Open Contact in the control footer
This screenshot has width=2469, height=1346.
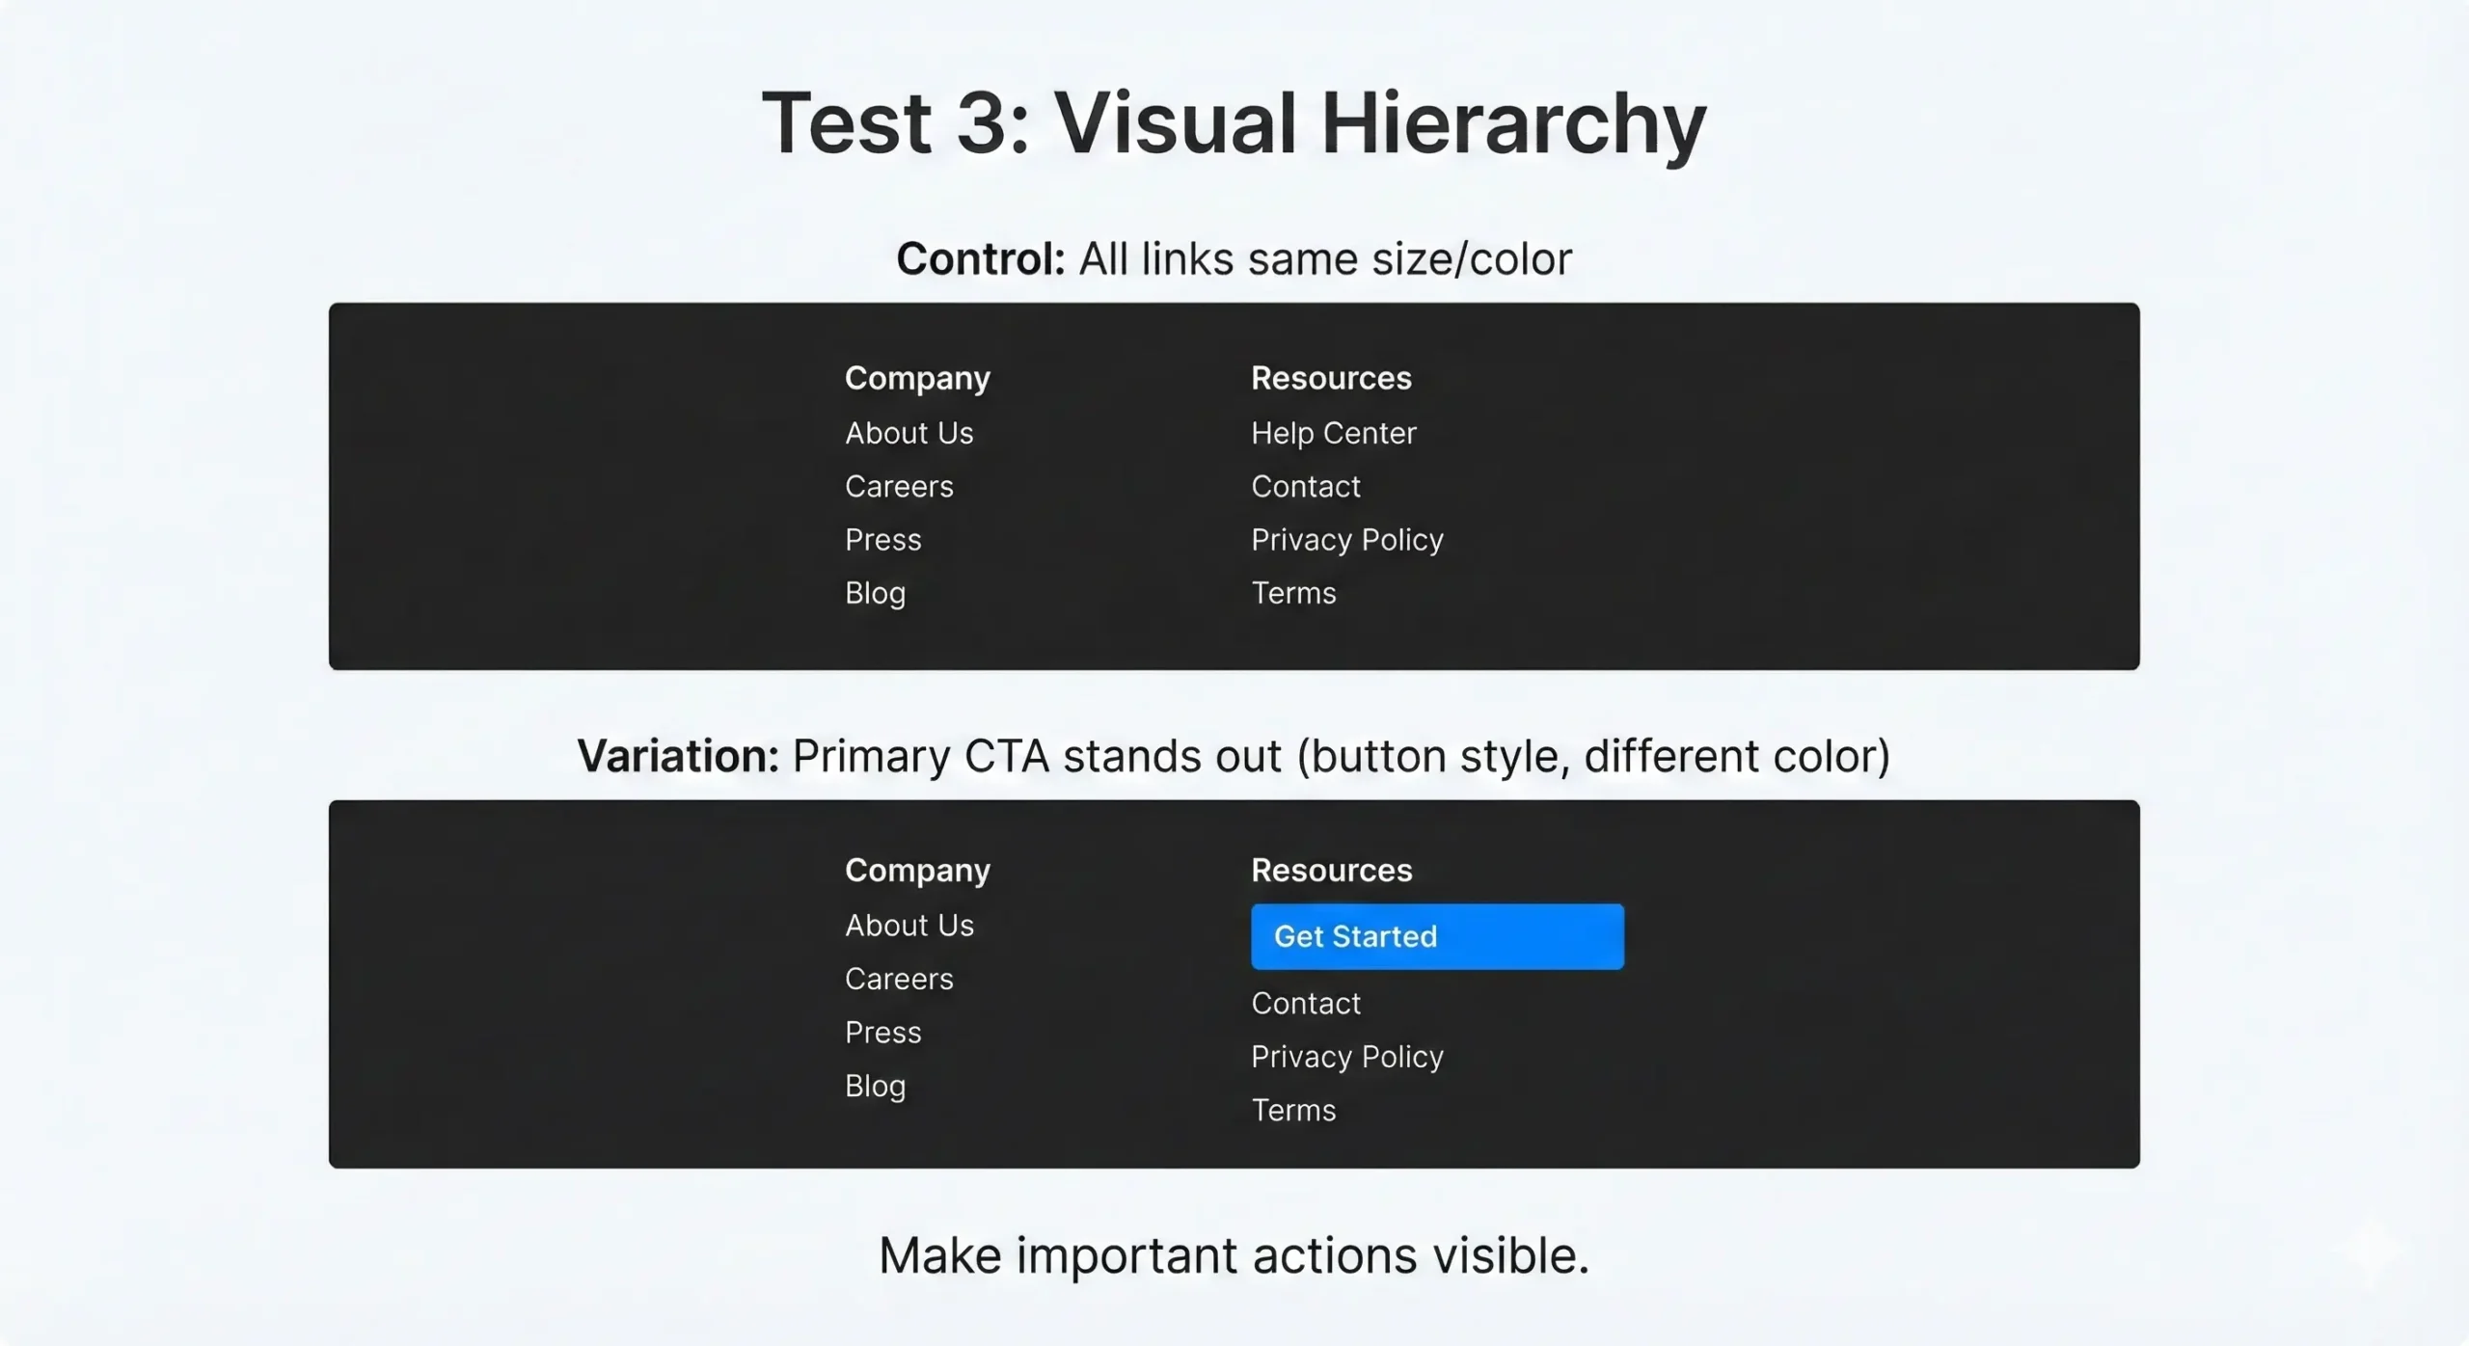[1305, 486]
